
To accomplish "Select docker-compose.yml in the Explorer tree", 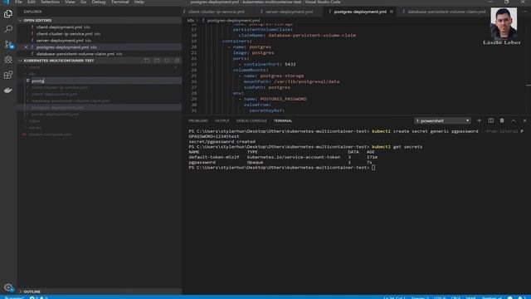I will (x=50, y=135).
